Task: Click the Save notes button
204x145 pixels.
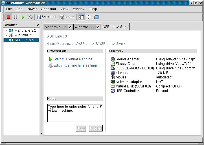Action: pos(81,128)
